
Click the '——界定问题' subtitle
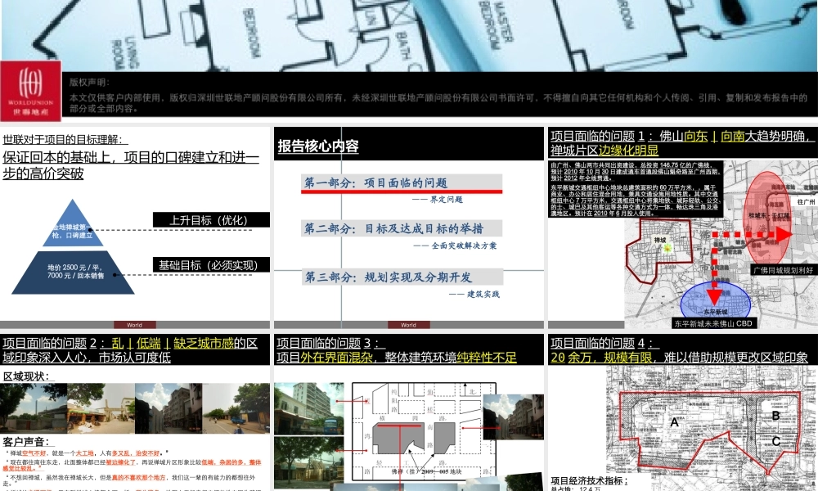437,200
